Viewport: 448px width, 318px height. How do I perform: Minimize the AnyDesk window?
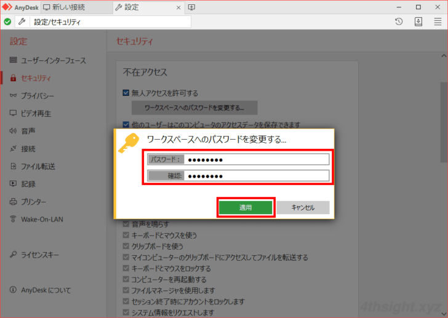(x=399, y=7)
